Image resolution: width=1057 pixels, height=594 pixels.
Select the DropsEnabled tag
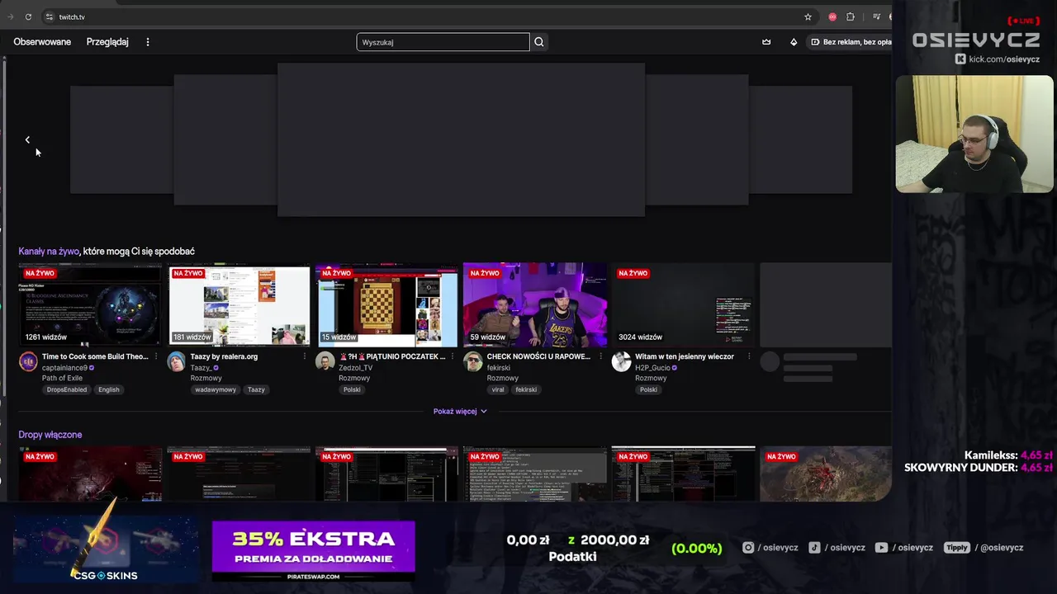click(x=67, y=389)
